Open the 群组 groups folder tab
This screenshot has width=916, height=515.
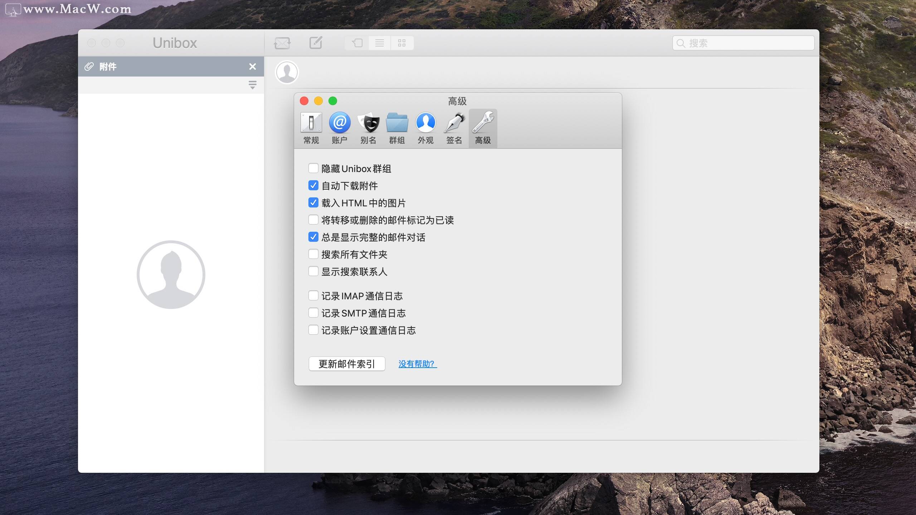(397, 128)
